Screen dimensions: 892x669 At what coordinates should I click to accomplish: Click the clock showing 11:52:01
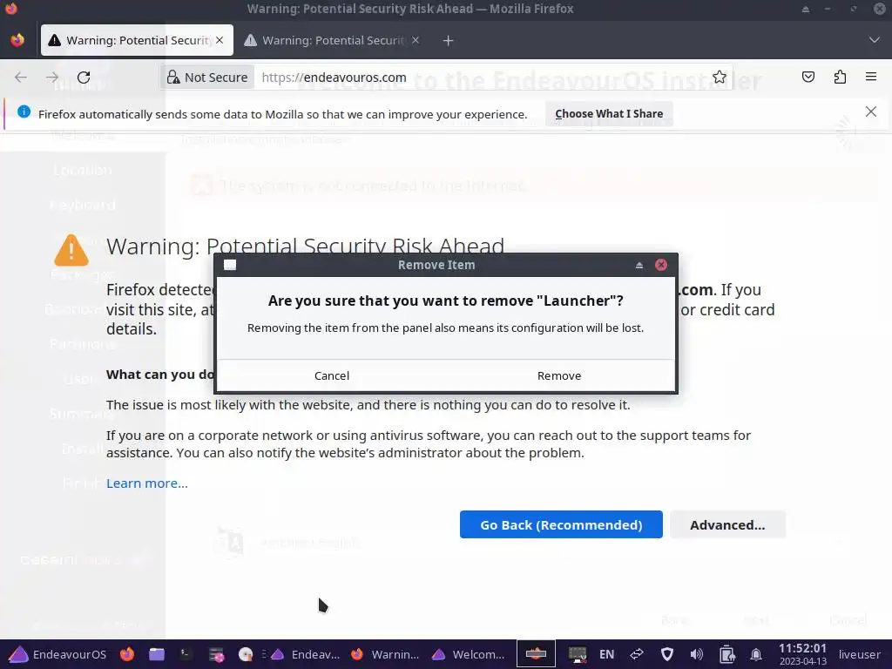tap(802, 654)
